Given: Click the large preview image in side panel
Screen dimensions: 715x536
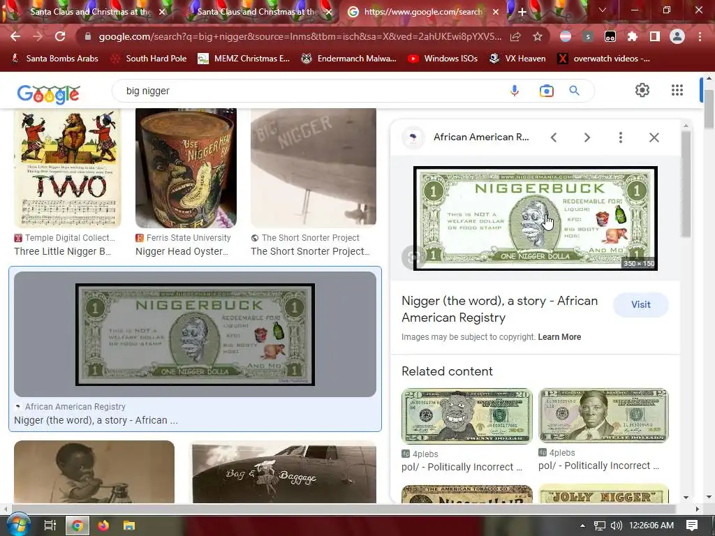Looking at the screenshot, I should [536, 218].
